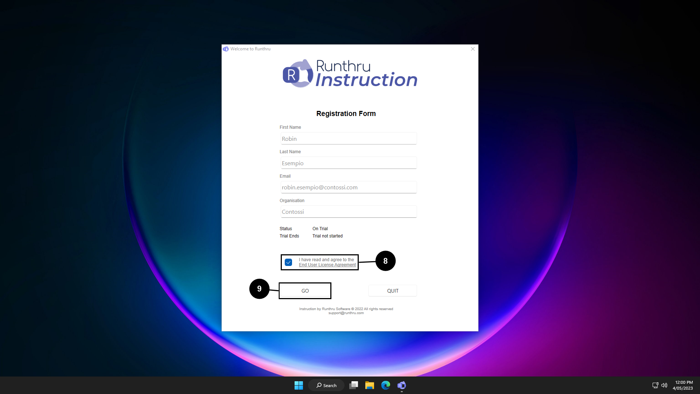The image size is (700, 394).
Task: Click into the Last Name field
Action: (349, 163)
